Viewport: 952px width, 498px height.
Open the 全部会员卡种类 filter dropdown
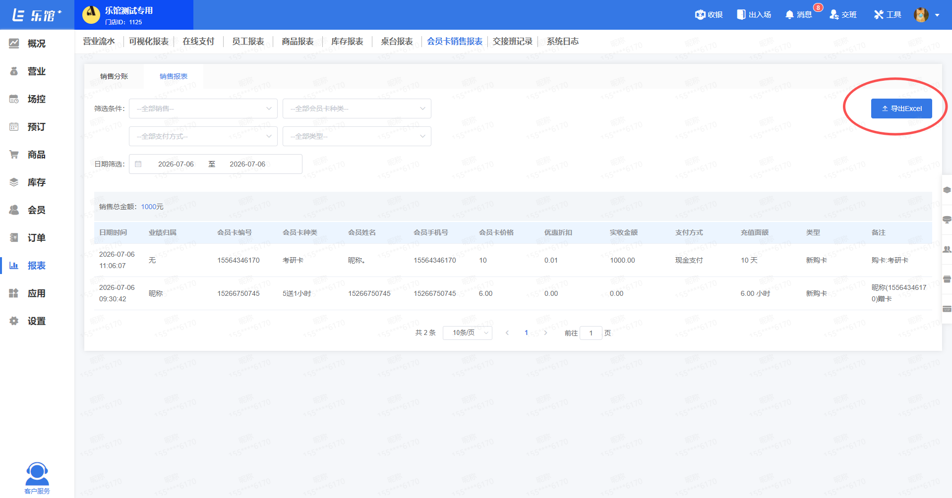(357, 109)
